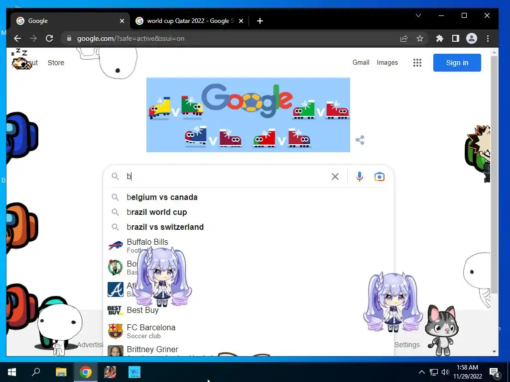Open the tab search dropdown arrow
Screen dimensions: 510x382
[418, 15]
